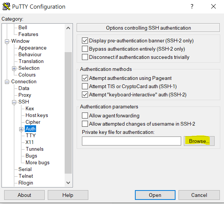Expand the Selection tree node
The height and width of the screenshot is (204, 224).
pyautogui.click(x=14, y=68)
